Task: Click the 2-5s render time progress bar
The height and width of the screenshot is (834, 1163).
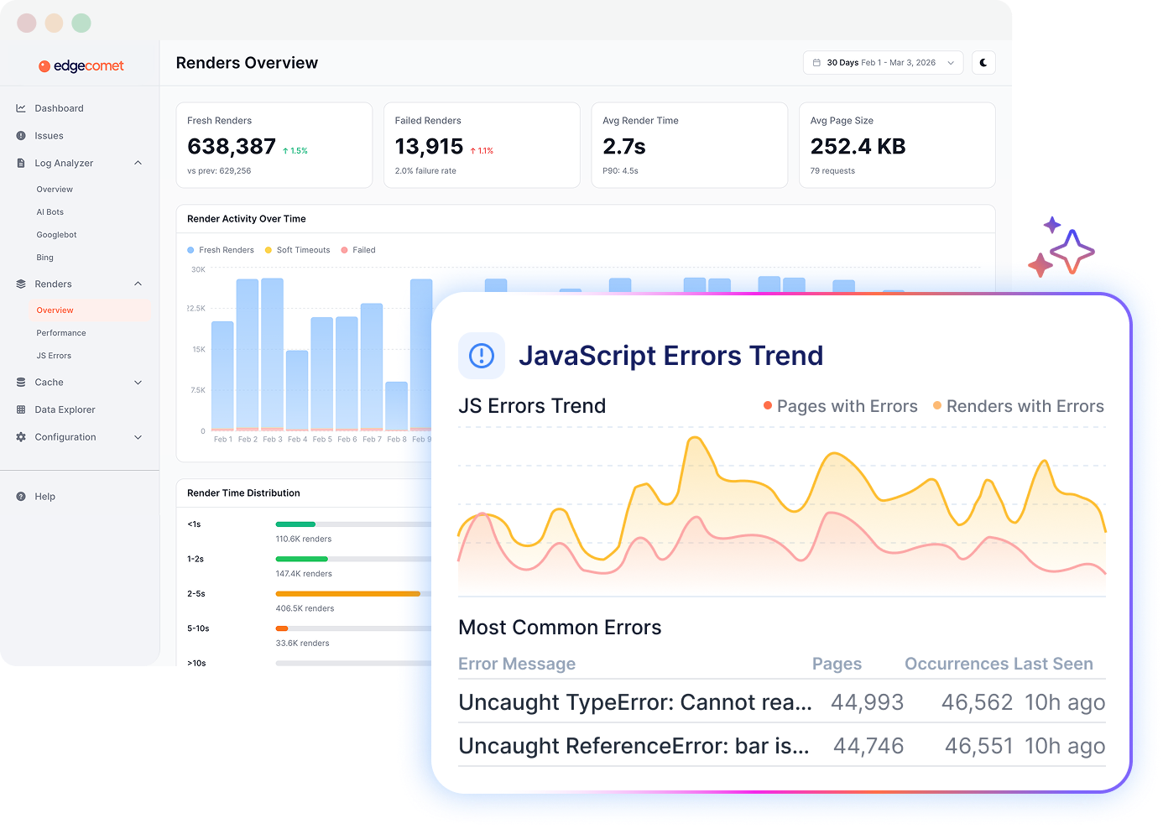Action: click(353, 594)
